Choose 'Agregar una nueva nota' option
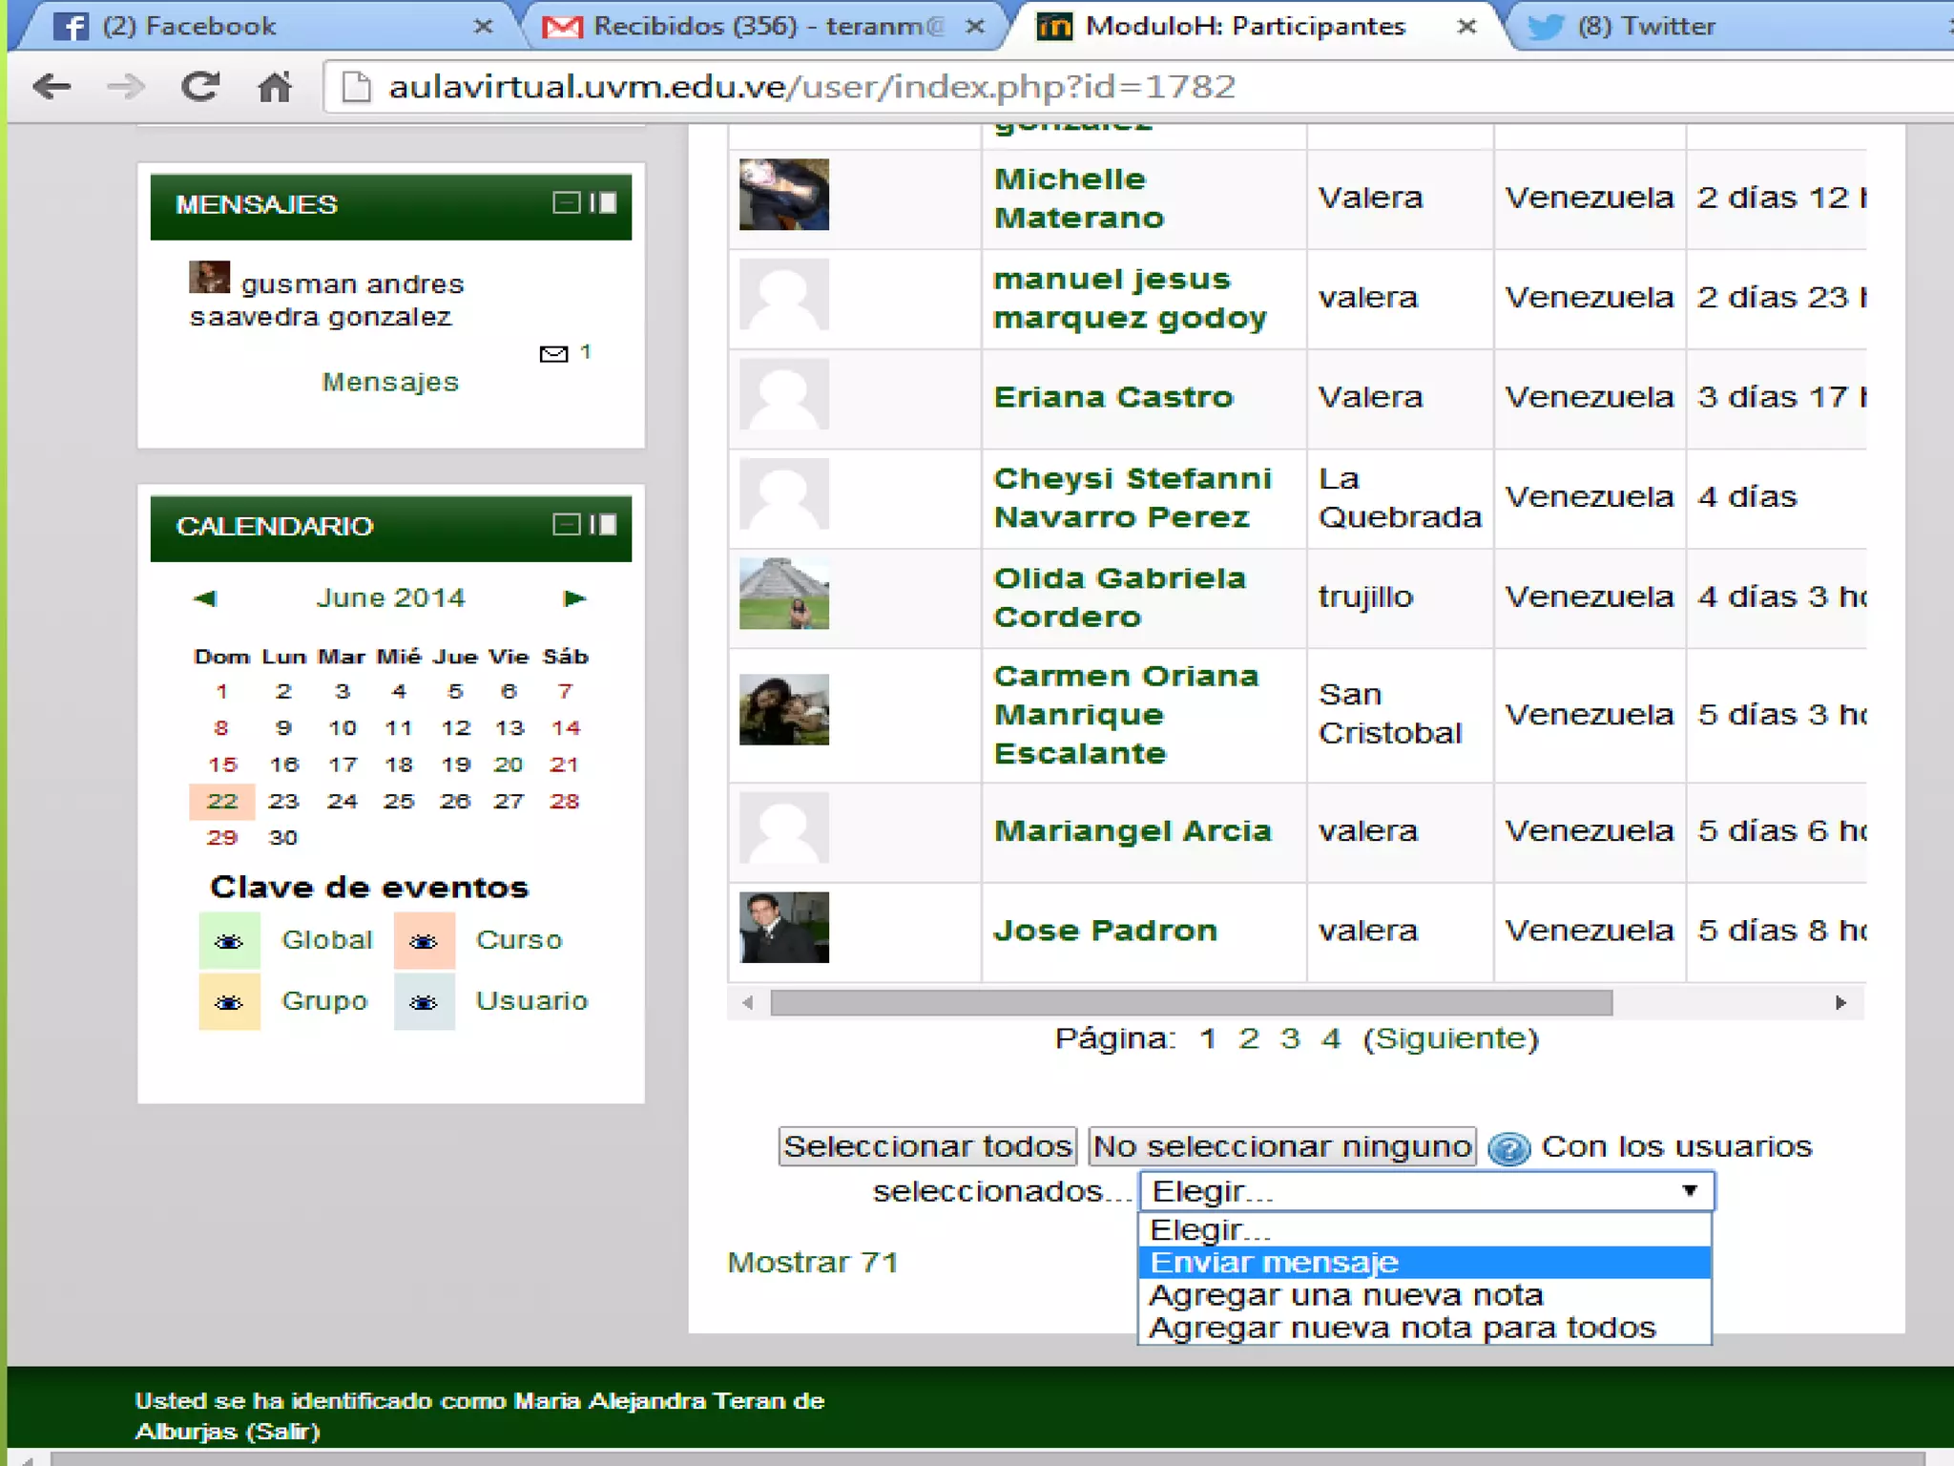The image size is (1954, 1466). [1345, 1295]
